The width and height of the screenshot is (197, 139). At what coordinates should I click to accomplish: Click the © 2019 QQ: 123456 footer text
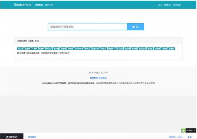98,73
